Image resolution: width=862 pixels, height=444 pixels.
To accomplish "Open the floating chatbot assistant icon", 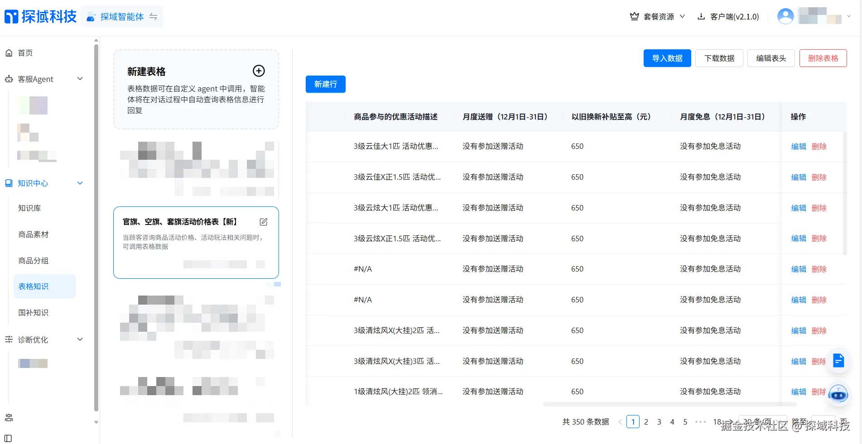I will click(838, 395).
